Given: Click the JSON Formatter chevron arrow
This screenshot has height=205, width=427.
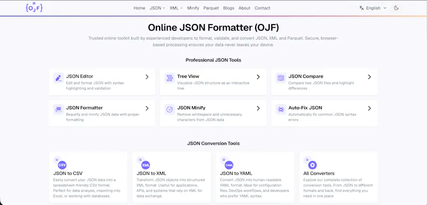Looking at the screenshot, I should [147, 108].
